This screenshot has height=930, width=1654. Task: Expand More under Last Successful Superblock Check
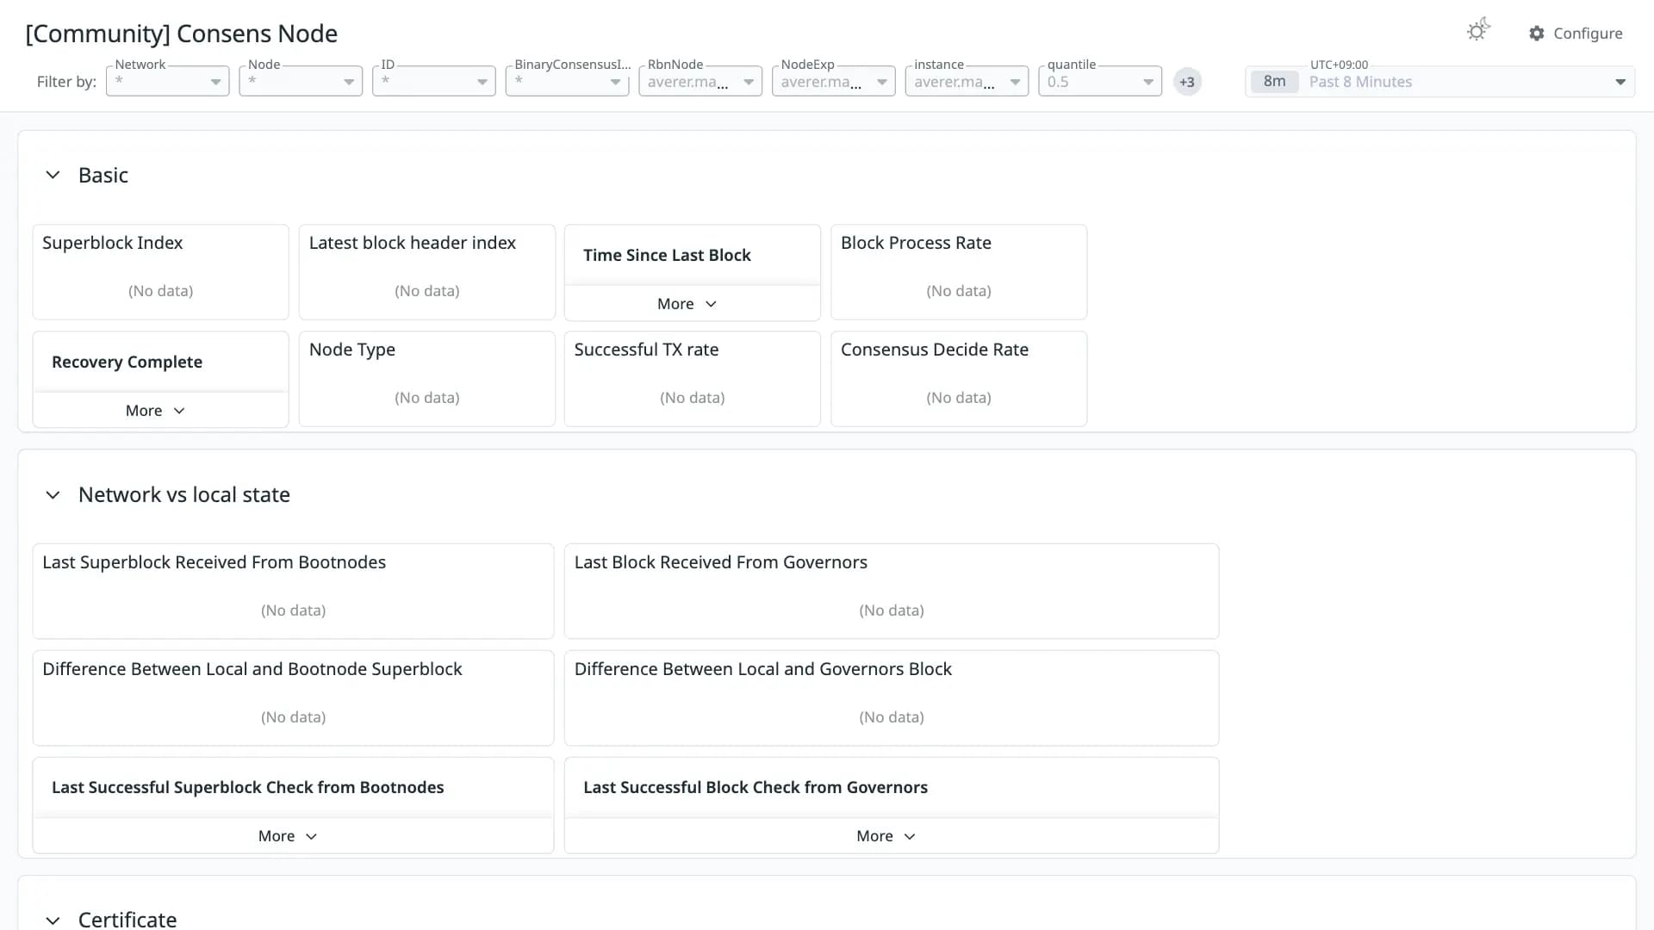[x=288, y=836]
